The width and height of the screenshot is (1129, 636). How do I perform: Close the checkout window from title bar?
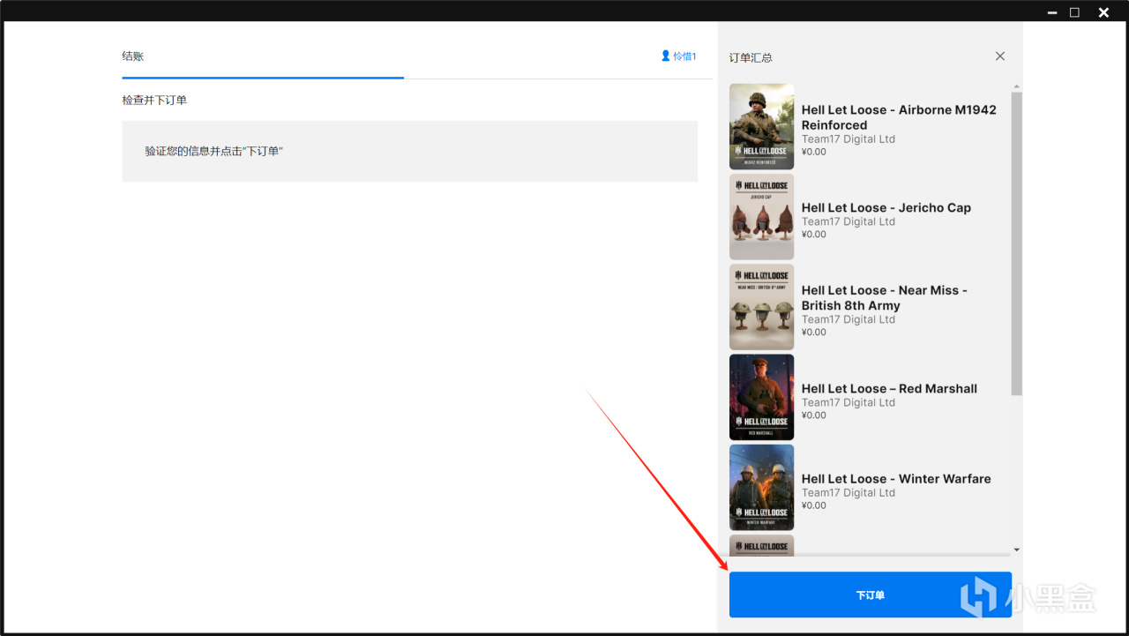point(1103,12)
